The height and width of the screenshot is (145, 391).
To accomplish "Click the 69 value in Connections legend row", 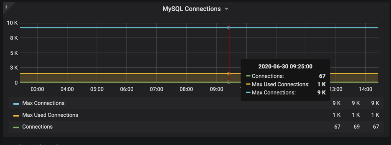I will [357, 127].
